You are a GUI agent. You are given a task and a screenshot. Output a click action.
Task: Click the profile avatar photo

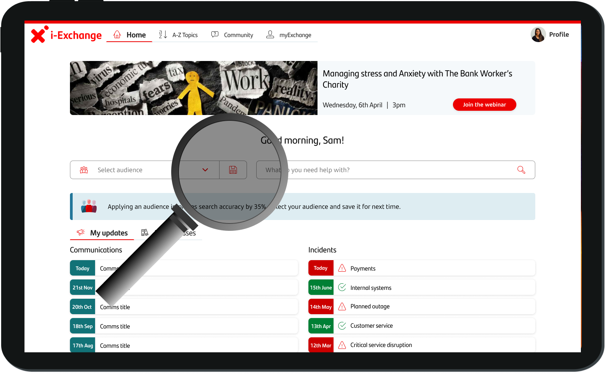(538, 34)
